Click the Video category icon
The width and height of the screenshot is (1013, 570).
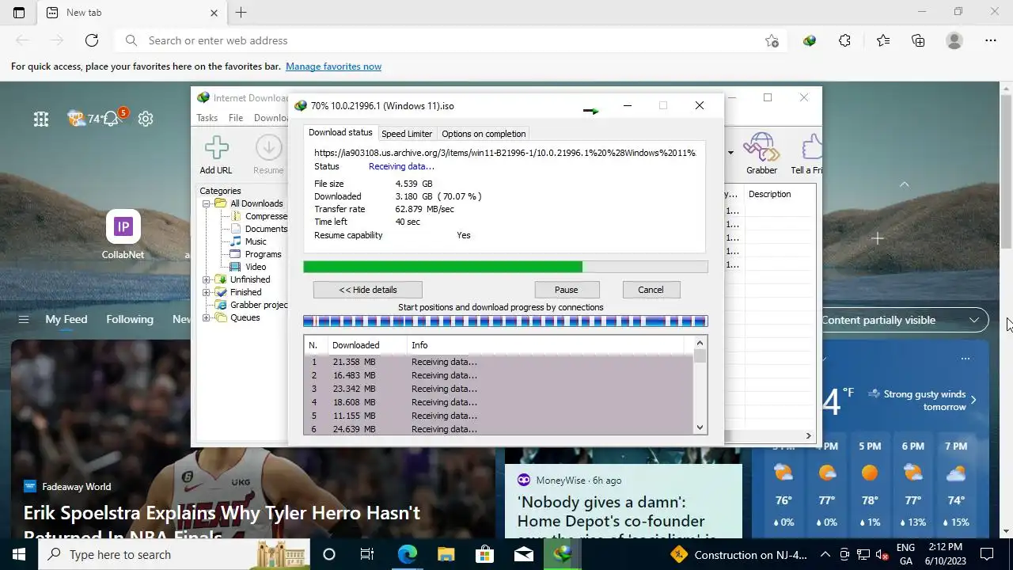click(x=235, y=267)
